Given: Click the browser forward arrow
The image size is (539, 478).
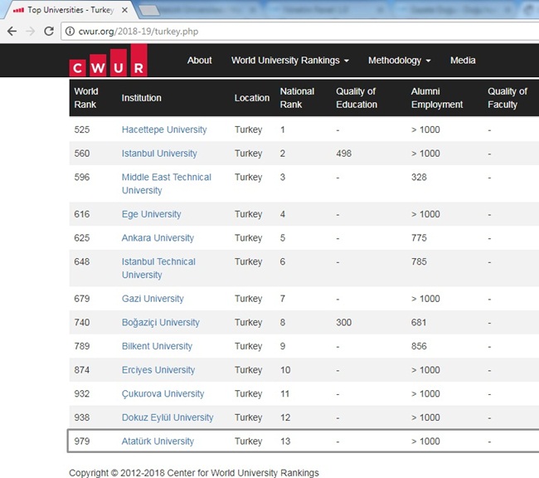Looking at the screenshot, I should click(31, 32).
